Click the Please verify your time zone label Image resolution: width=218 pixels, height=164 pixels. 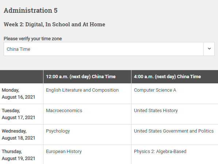(x=32, y=38)
